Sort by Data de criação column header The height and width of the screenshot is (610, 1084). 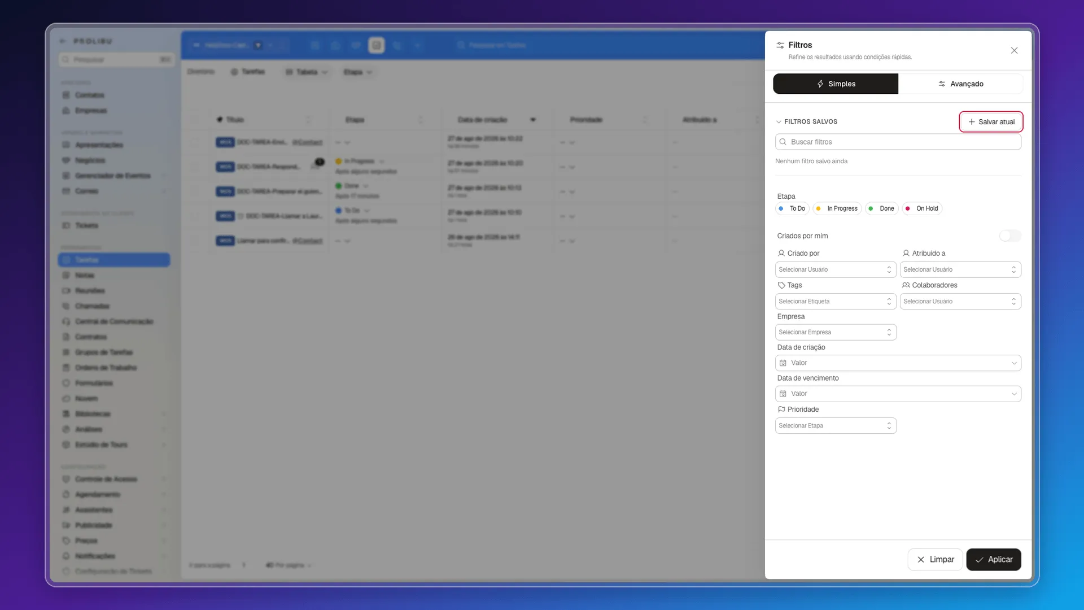coord(497,120)
